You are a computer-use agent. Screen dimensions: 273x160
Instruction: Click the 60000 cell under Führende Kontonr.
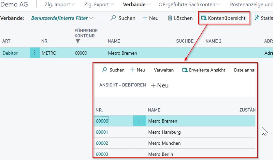[x=81, y=53]
